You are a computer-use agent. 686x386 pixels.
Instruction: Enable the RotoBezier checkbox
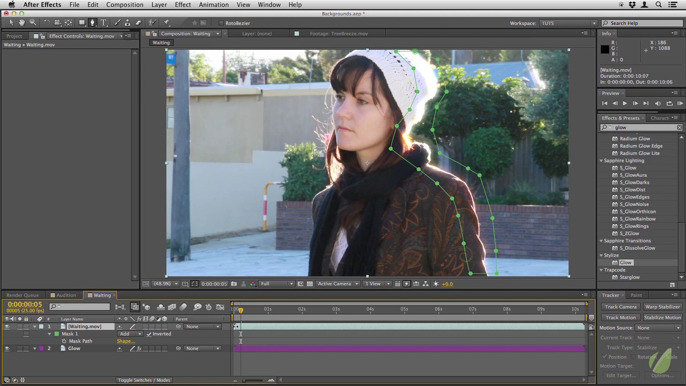(221, 23)
